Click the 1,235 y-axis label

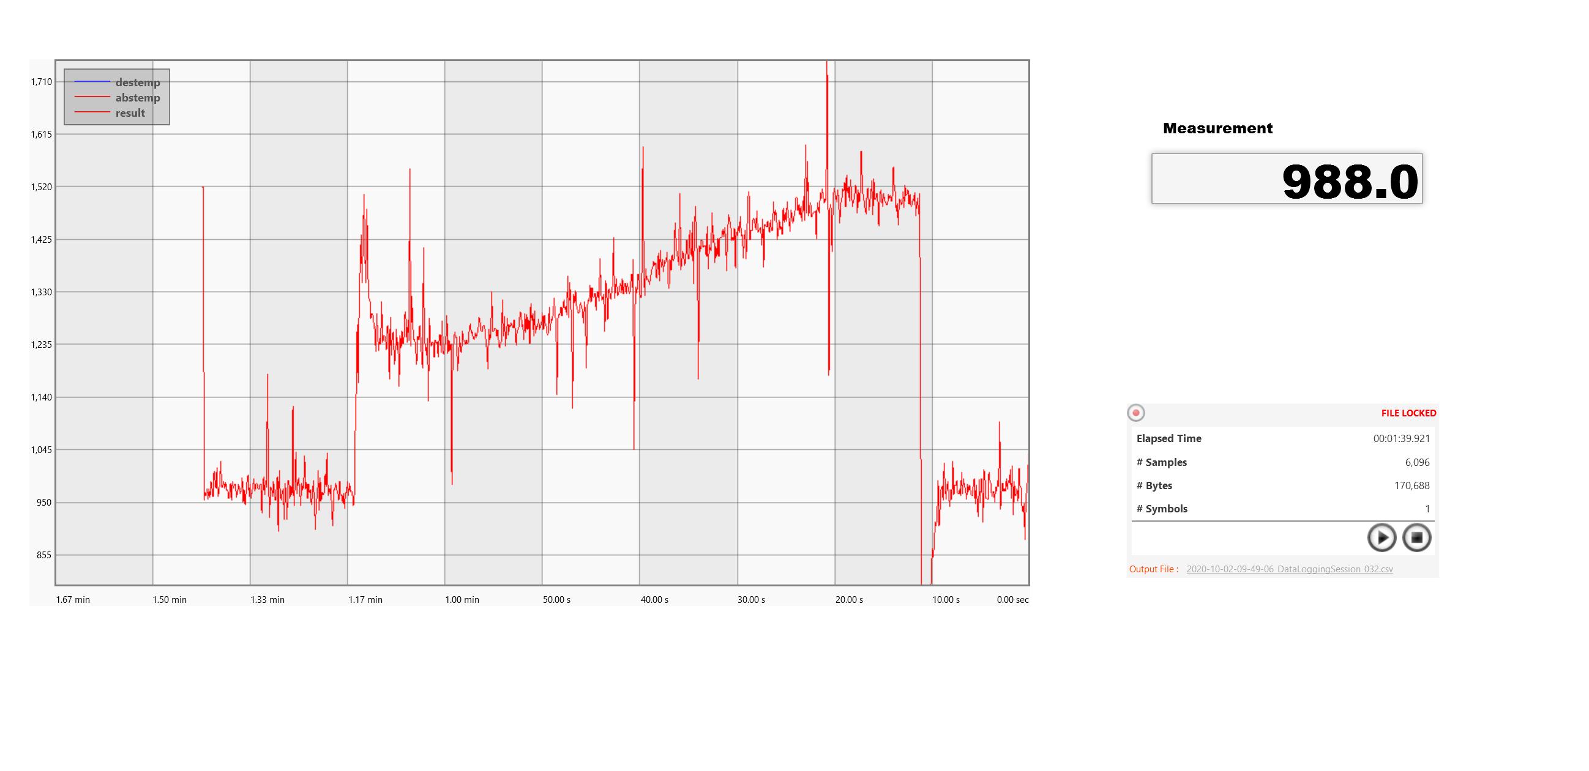(x=42, y=344)
